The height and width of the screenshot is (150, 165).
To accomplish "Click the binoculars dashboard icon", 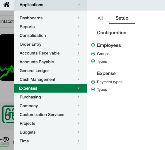I will click(8, 114).
